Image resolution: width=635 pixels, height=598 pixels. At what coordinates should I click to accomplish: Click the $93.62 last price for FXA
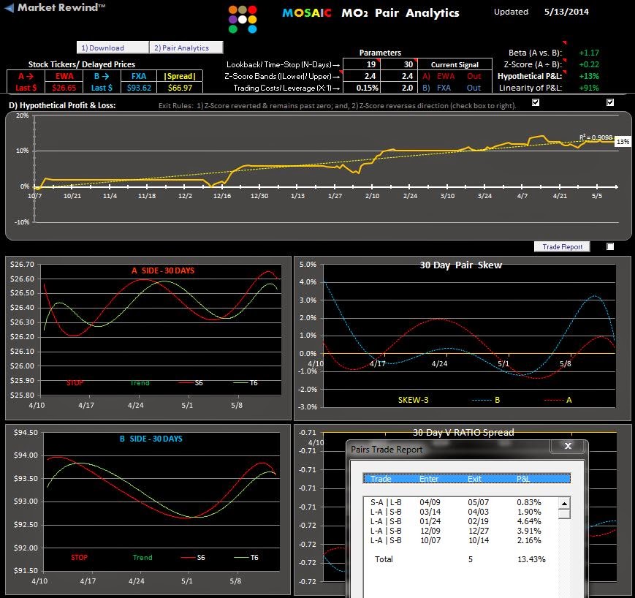pos(139,88)
